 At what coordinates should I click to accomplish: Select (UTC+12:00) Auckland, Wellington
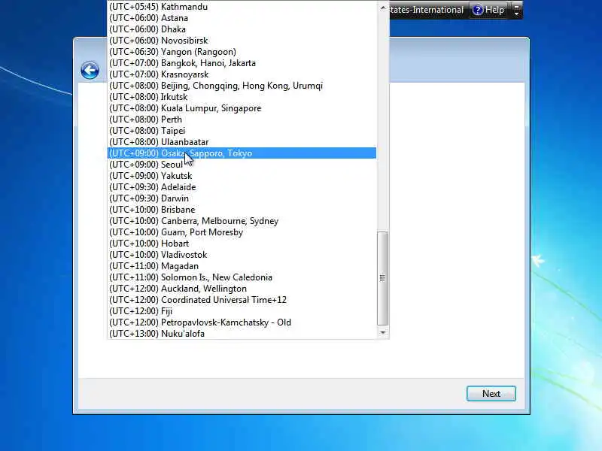242,289
